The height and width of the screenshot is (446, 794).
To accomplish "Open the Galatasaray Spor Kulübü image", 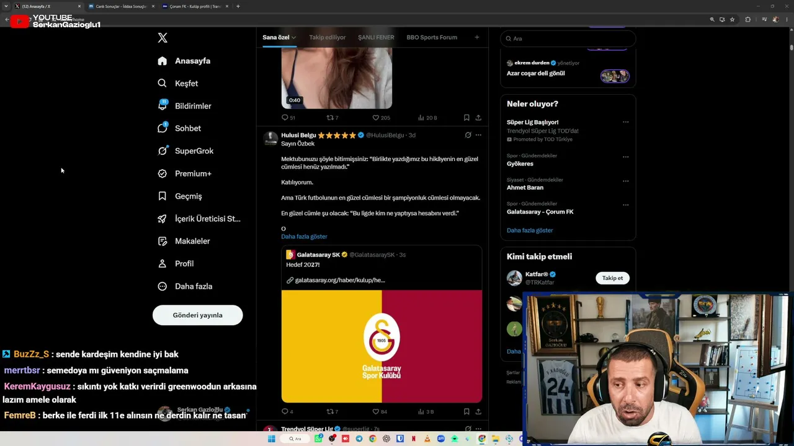I will point(381,346).
